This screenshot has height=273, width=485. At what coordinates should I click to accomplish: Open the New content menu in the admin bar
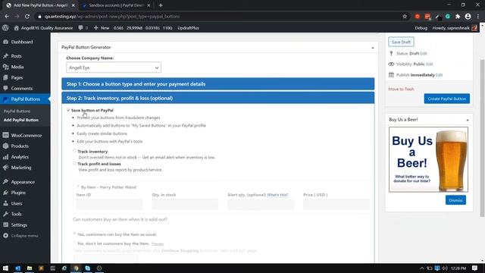(x=102, y=28)
